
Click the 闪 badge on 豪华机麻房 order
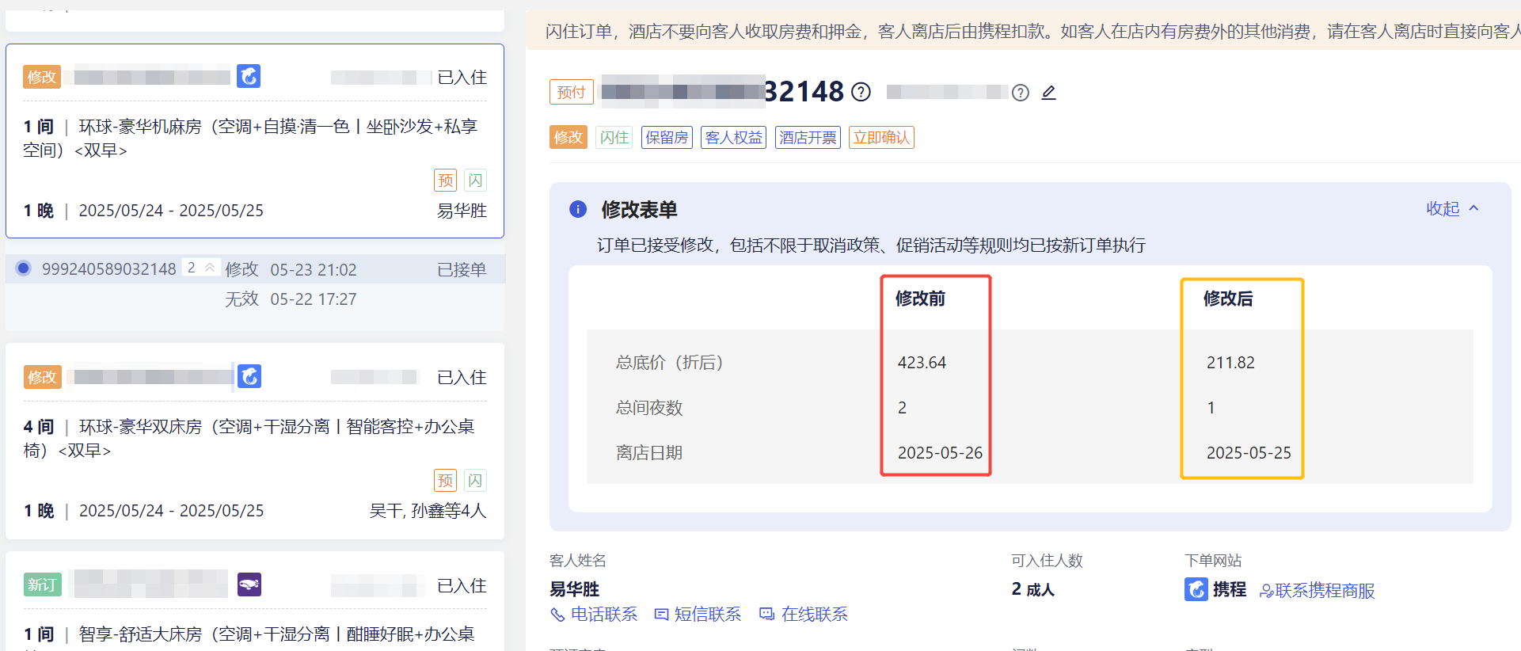475,181
